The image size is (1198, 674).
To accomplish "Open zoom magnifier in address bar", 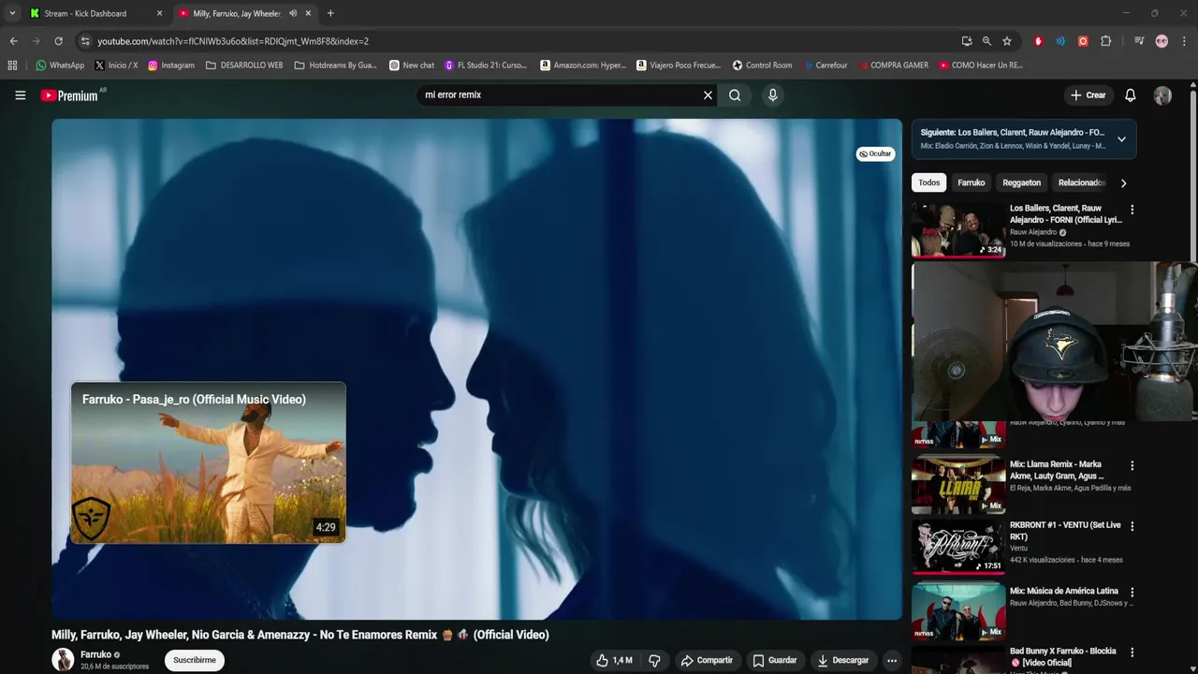I will tap(986, 41).
